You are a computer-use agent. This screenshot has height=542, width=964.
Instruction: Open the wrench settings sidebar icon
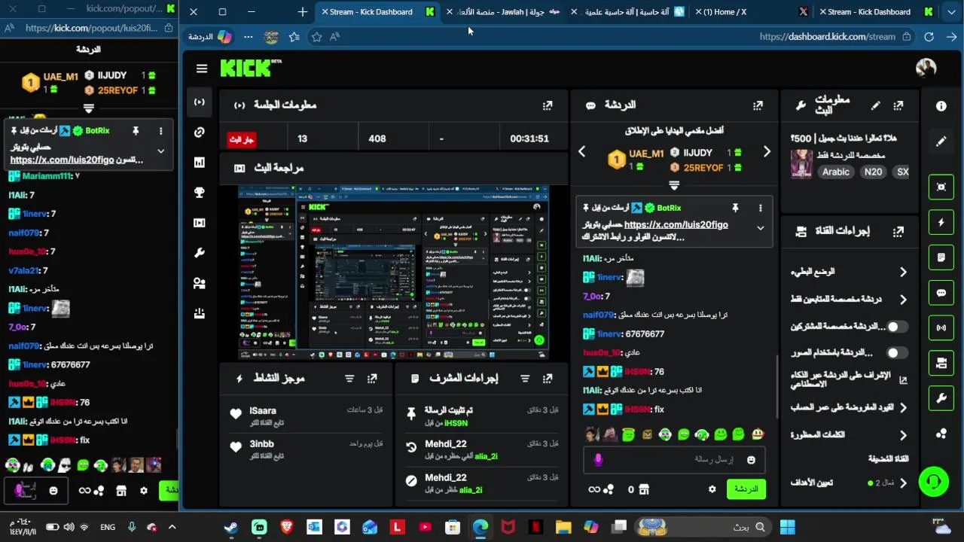coord(200,253)
